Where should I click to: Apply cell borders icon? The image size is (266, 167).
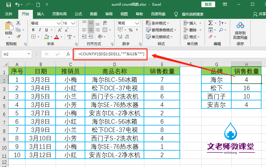coord(34,36)
